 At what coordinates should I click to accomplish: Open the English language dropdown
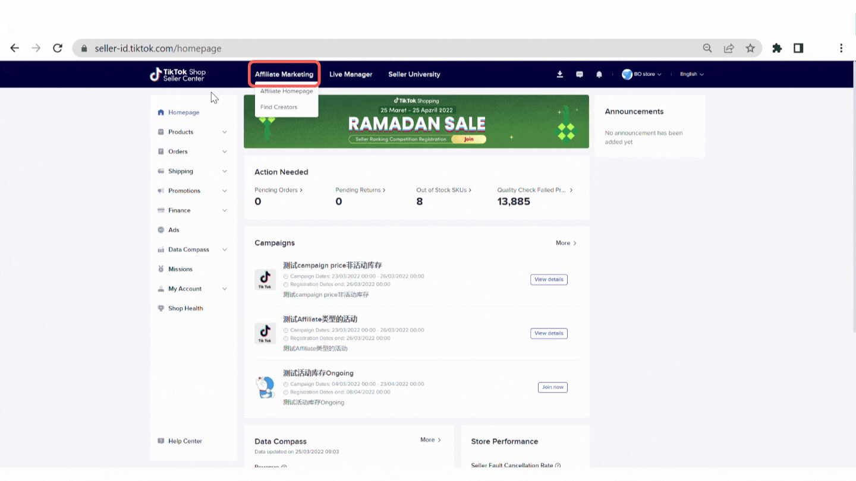[x=691, y=74]
